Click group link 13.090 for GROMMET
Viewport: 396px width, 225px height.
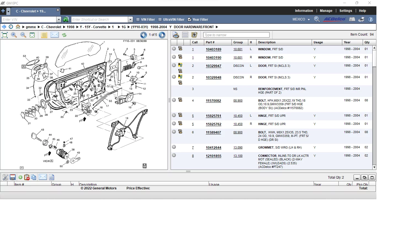click(x=238, y=148)
